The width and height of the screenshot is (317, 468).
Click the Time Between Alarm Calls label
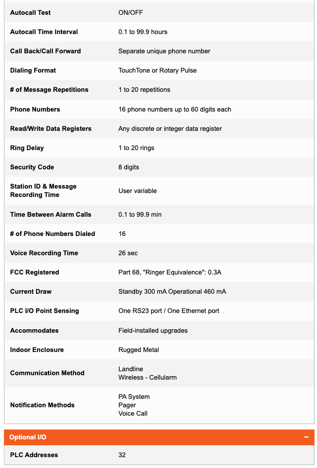coord(50,214)
